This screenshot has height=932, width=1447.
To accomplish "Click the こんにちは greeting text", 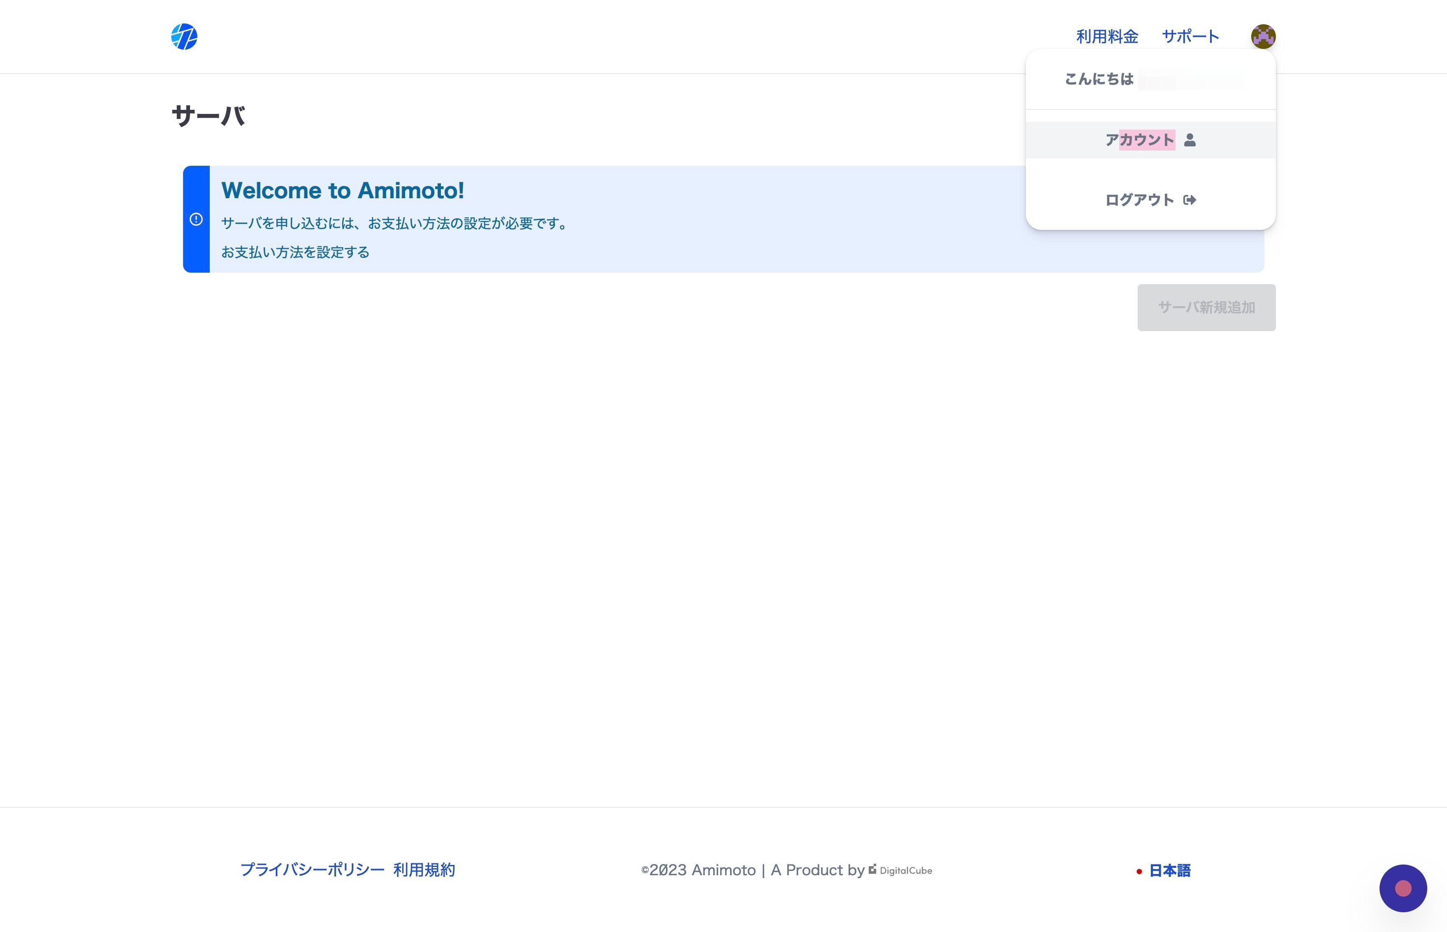I will click(1099, 79).
